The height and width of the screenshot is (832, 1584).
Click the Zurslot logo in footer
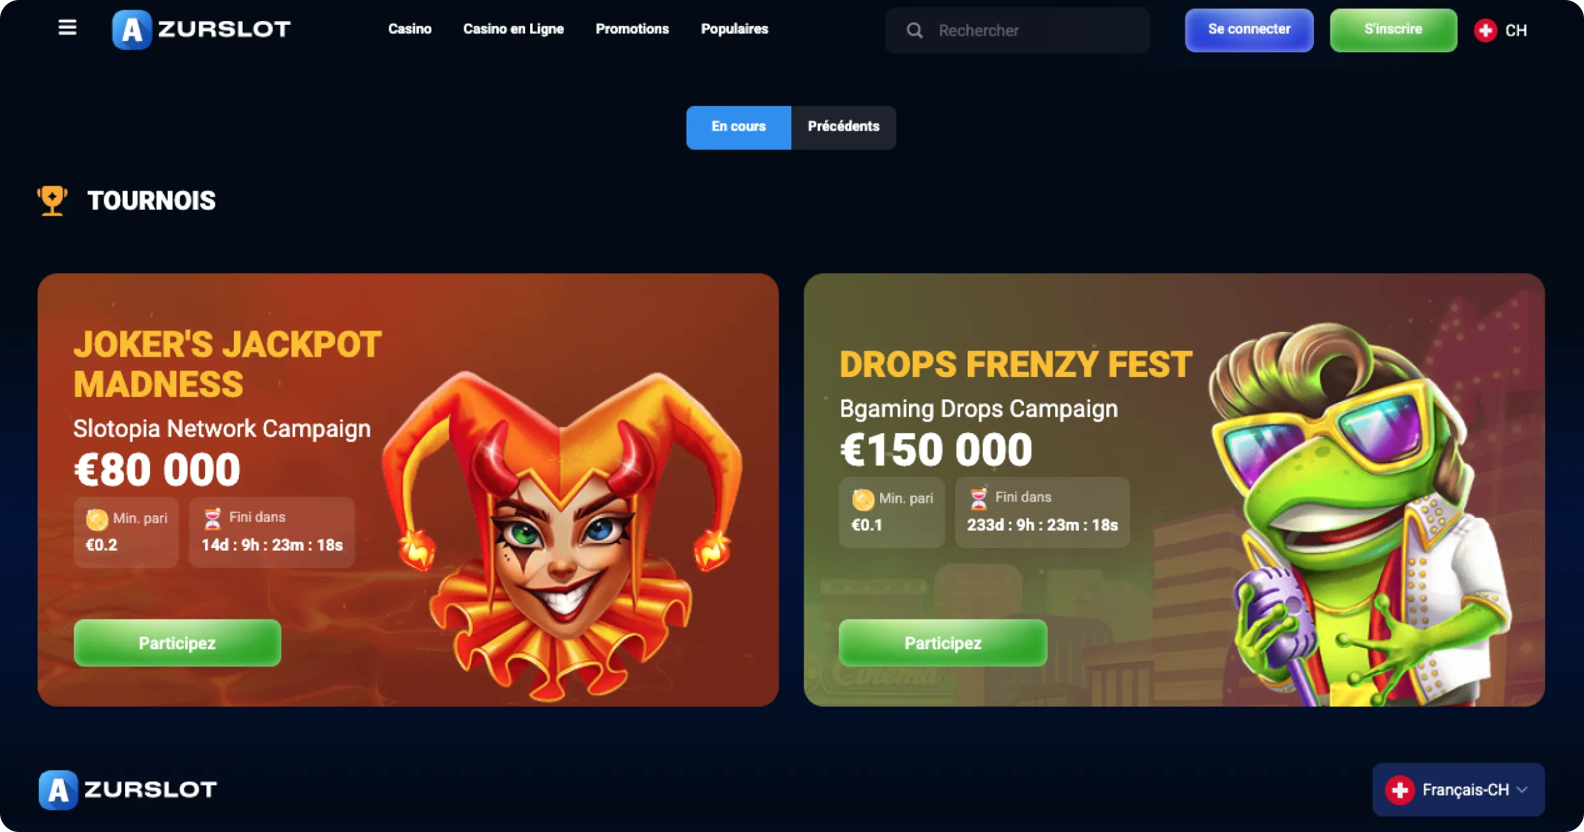pyautogui.click(x=128, y=789)
